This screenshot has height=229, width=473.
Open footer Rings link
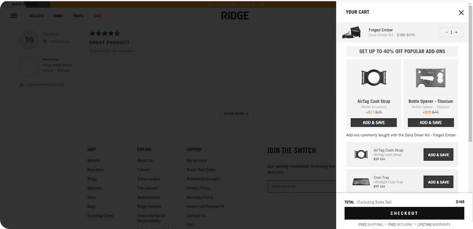click(92, 179)
